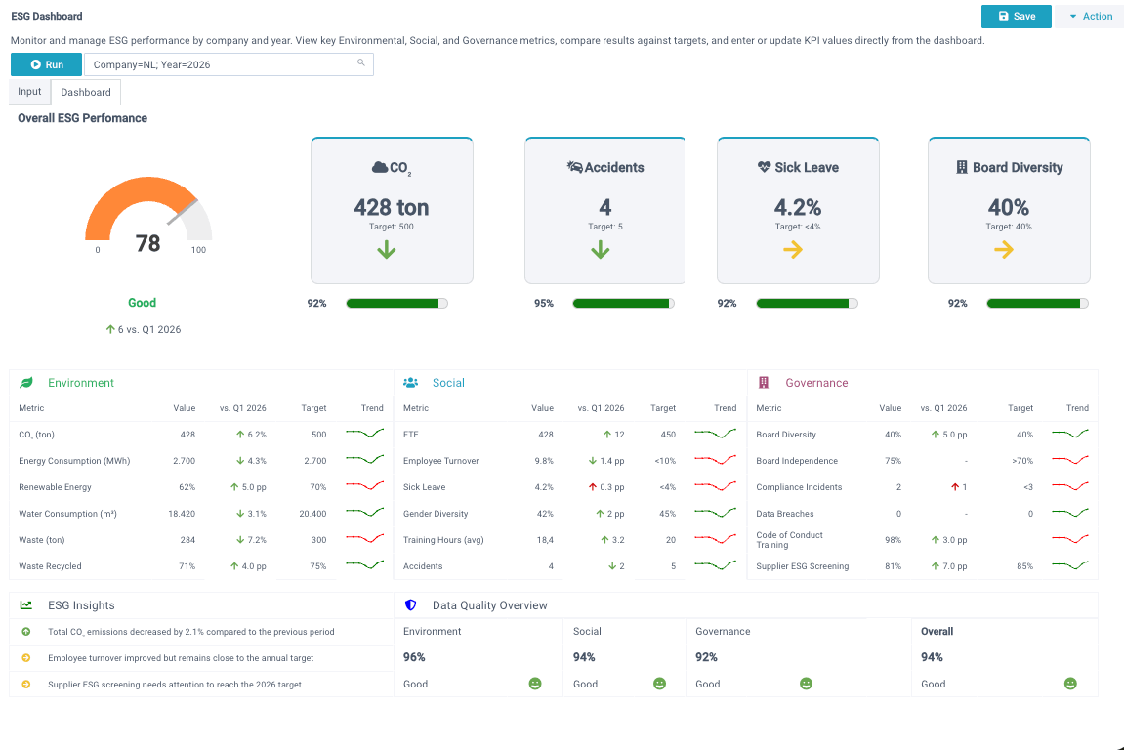Click the smiley icon under Social data quality
The width and height of the screenshot is (1124, 750).
tap(659, 684)
